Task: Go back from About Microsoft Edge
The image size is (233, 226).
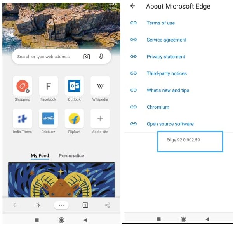Action: click(133, 6)
